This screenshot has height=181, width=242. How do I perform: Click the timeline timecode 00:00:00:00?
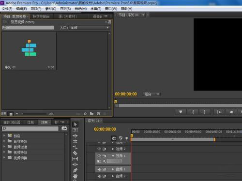point(105,129)
